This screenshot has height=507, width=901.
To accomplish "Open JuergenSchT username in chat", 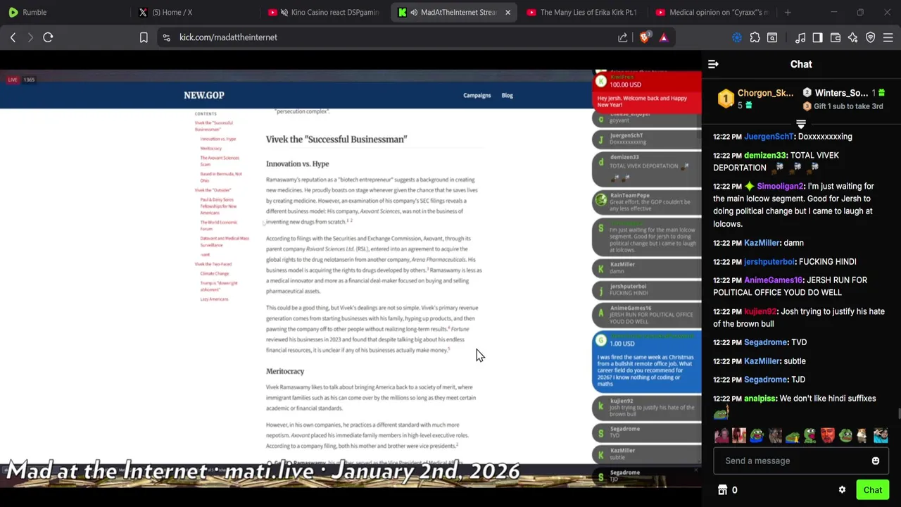I will coord(769,137).
